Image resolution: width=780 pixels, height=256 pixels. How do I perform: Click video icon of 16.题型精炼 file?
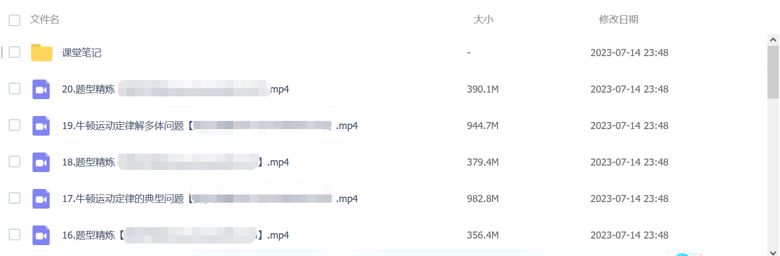tap(41, 235)
